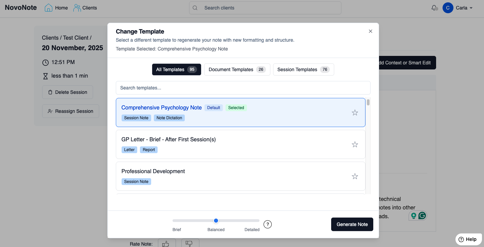The image size is (484, 247).
Task: Click the thumbs up rate note icon
Action: pos(166,243)
